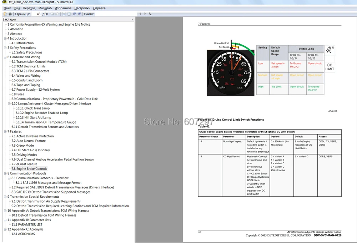Open the Избранное menu
The width and height of the screenshot is (357, 243).
pyautogui.click(x=63, y=8)
